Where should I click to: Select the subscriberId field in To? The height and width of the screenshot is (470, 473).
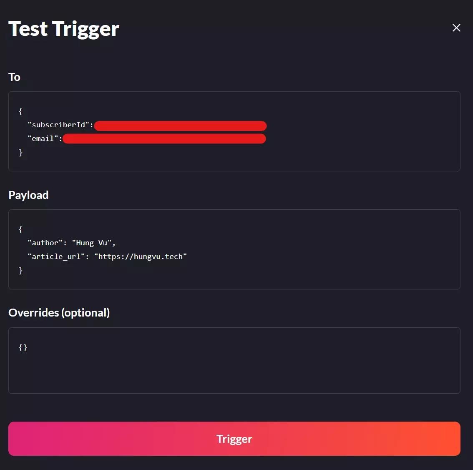[x=59, y=125]
